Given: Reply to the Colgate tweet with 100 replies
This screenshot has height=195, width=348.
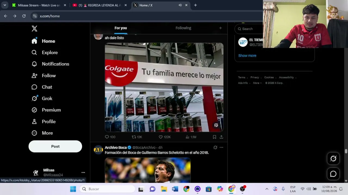Looking at the screenshot, I should (x=110, y=137).
